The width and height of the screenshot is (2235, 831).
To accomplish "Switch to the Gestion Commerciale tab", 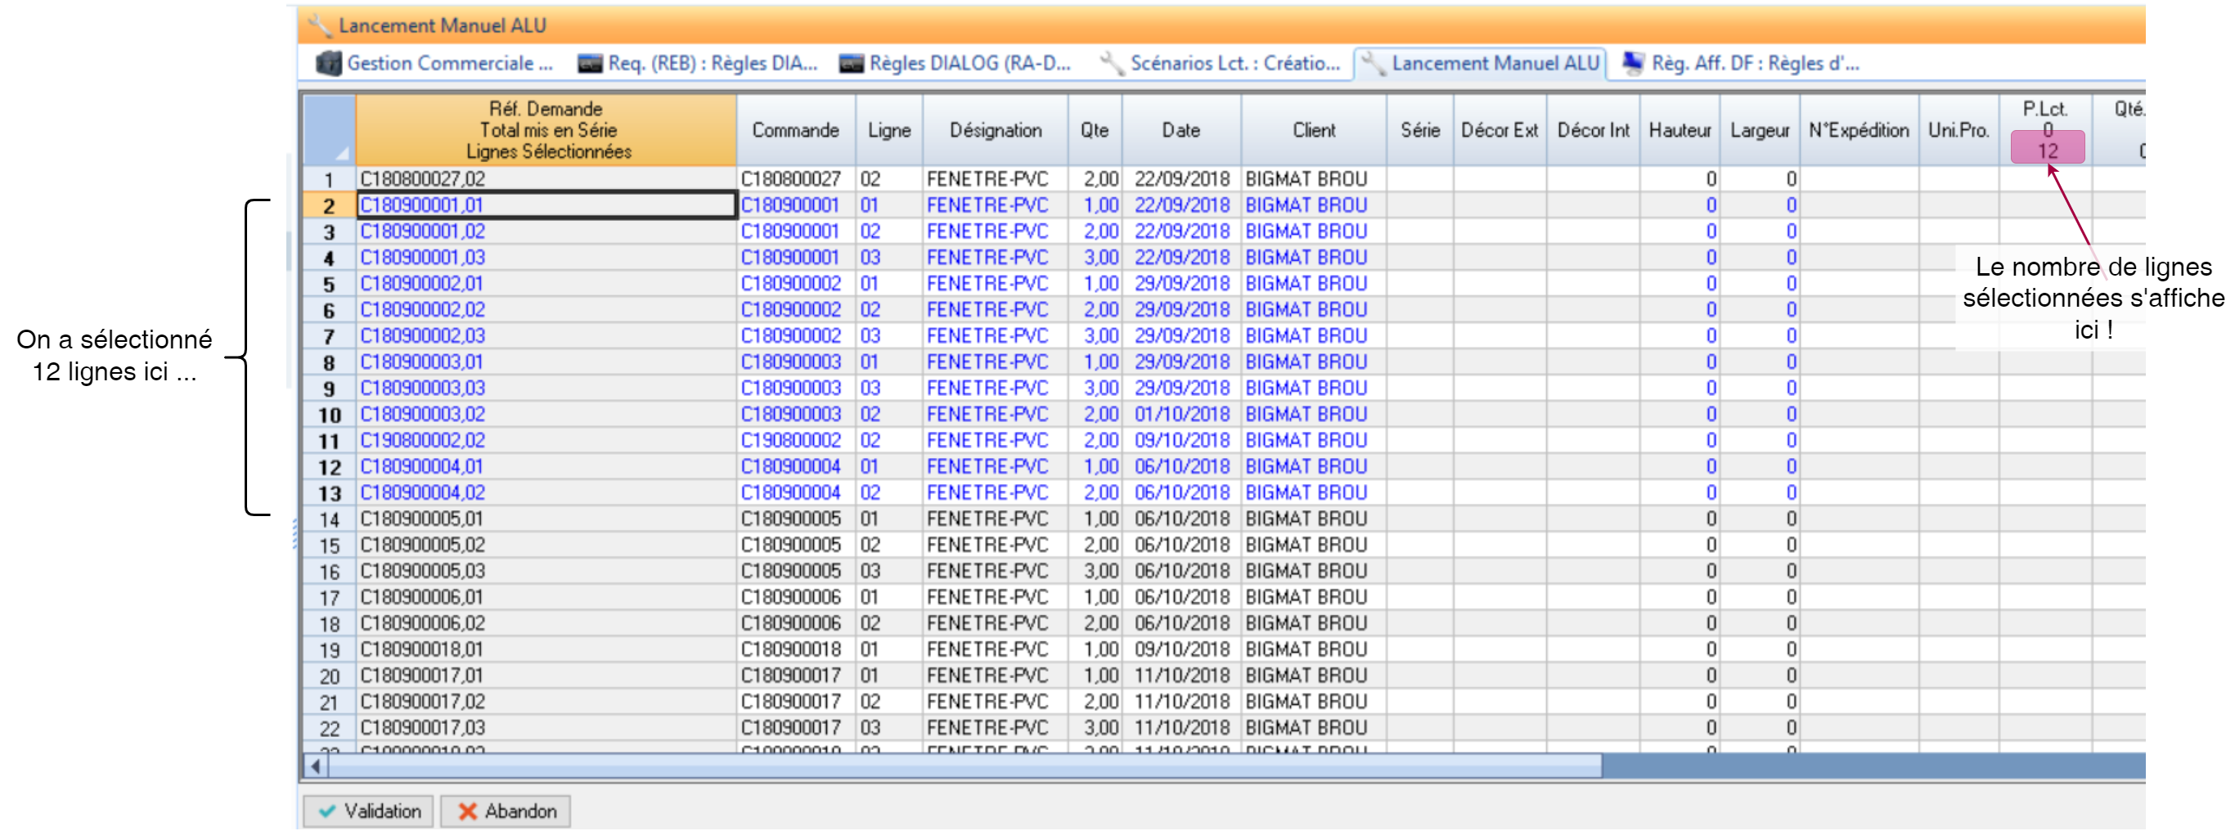I will [x=448, y=63].
